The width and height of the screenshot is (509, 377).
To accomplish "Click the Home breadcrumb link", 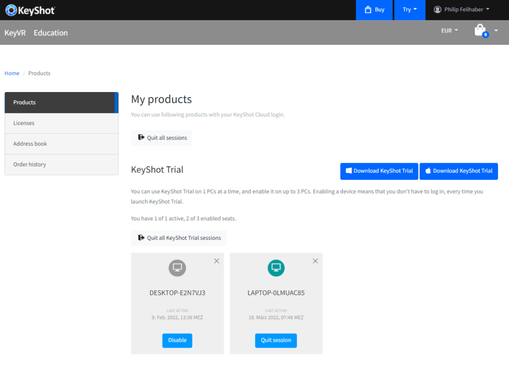I will point(12,74).
